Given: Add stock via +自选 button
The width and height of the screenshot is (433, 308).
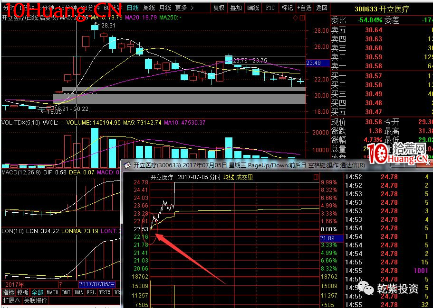Looking at the screenshot, I should 304,8.
